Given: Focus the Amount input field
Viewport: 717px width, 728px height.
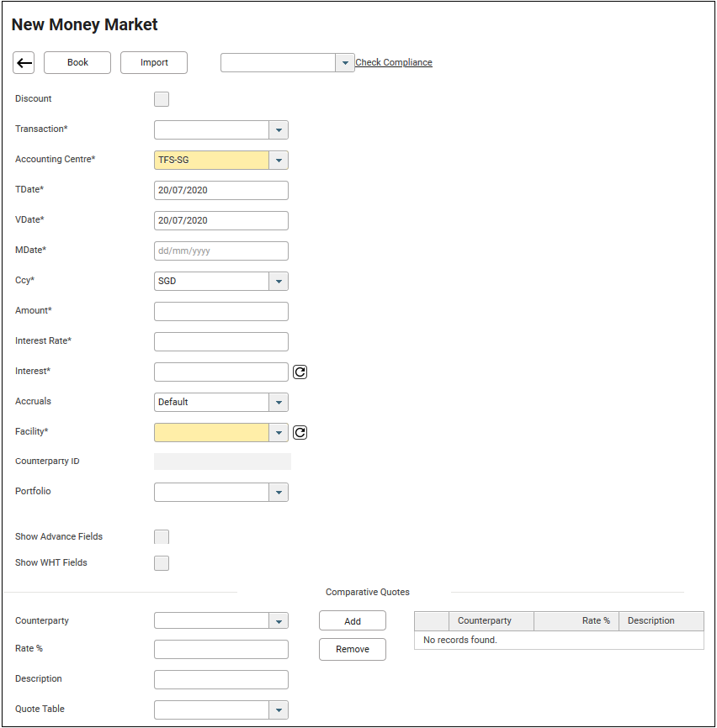Looking at the screenshot, I should coord(221,311).
